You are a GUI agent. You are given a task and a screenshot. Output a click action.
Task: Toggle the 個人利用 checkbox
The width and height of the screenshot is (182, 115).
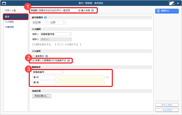pos(79,10)
